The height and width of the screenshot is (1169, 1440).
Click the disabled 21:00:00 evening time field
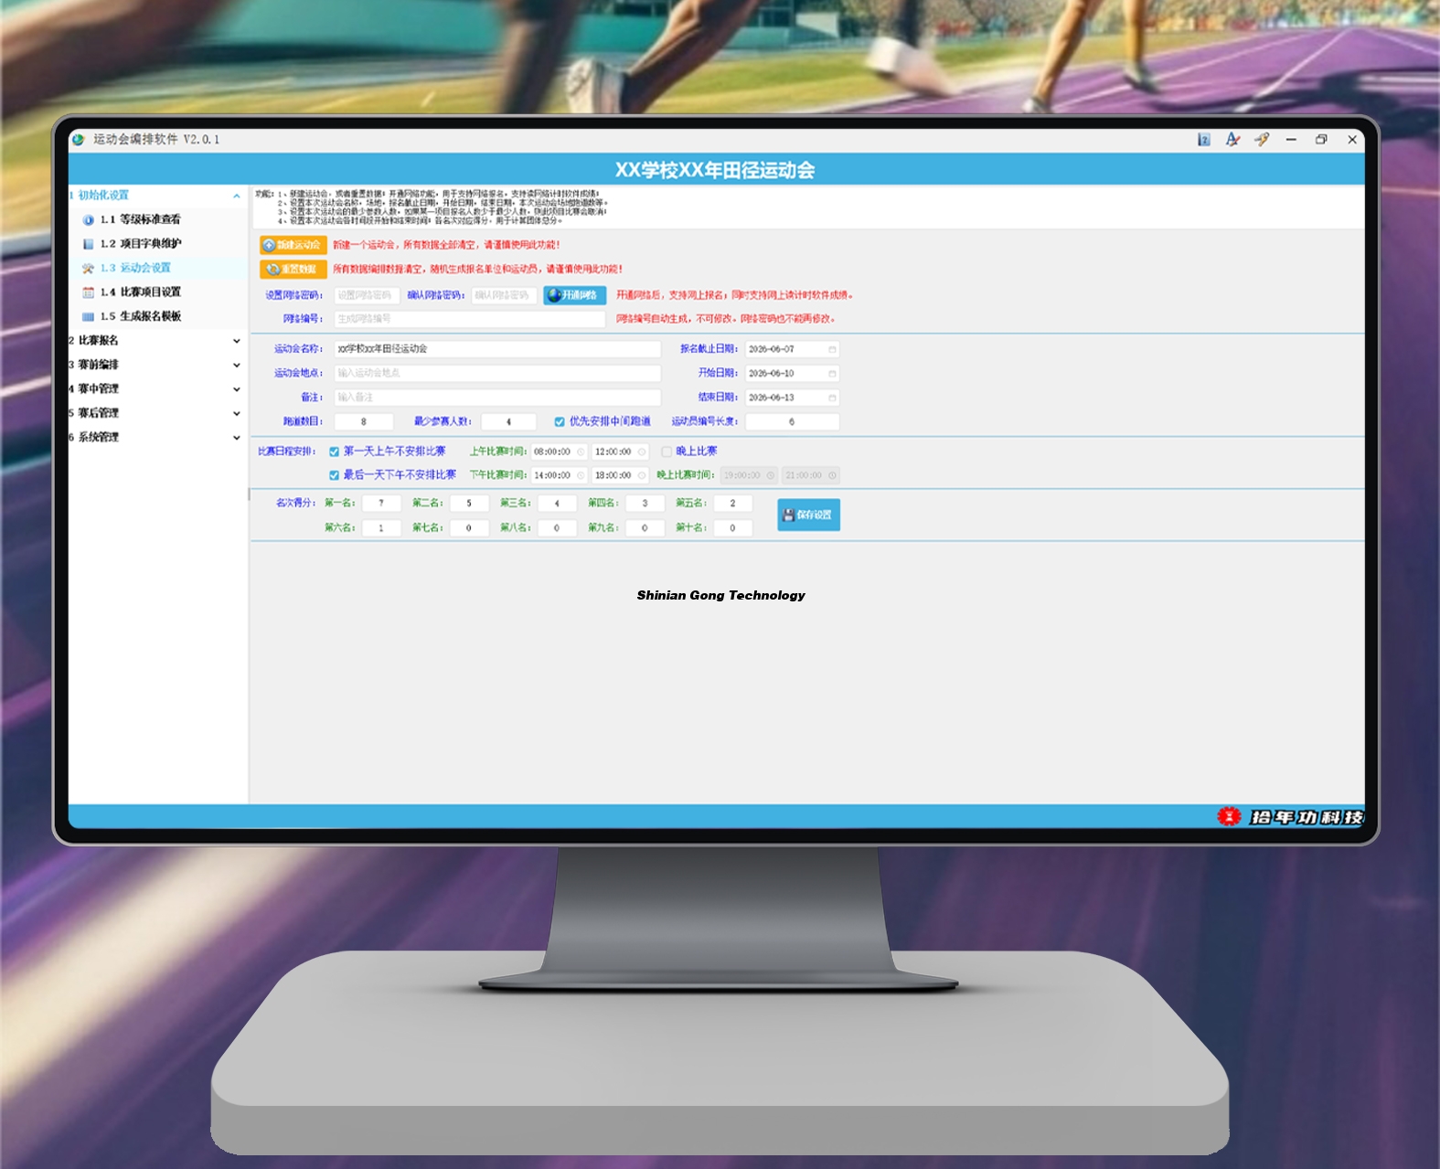pyautogui.click(x=811, y=475)
